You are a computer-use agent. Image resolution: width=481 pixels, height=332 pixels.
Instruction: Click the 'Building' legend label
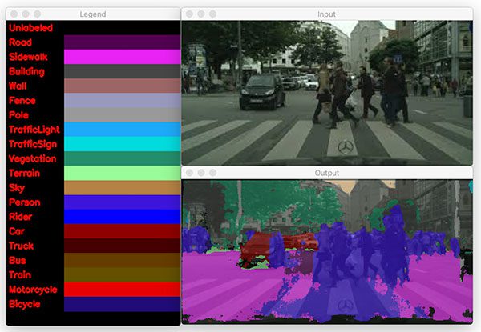coord(26,72)
